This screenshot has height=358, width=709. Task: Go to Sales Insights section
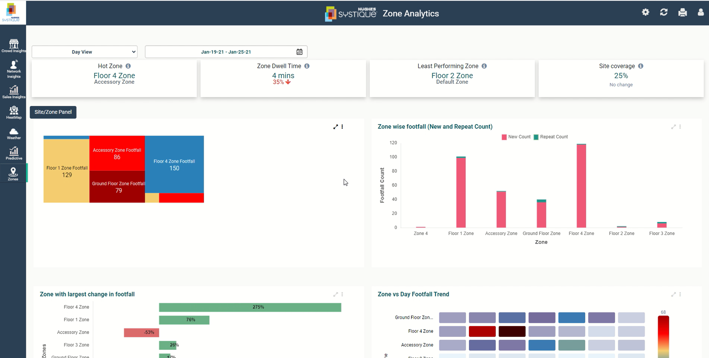[13, 92]
